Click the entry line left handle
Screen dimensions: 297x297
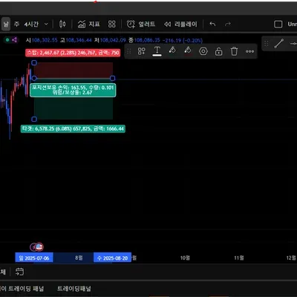click(34, 79)
